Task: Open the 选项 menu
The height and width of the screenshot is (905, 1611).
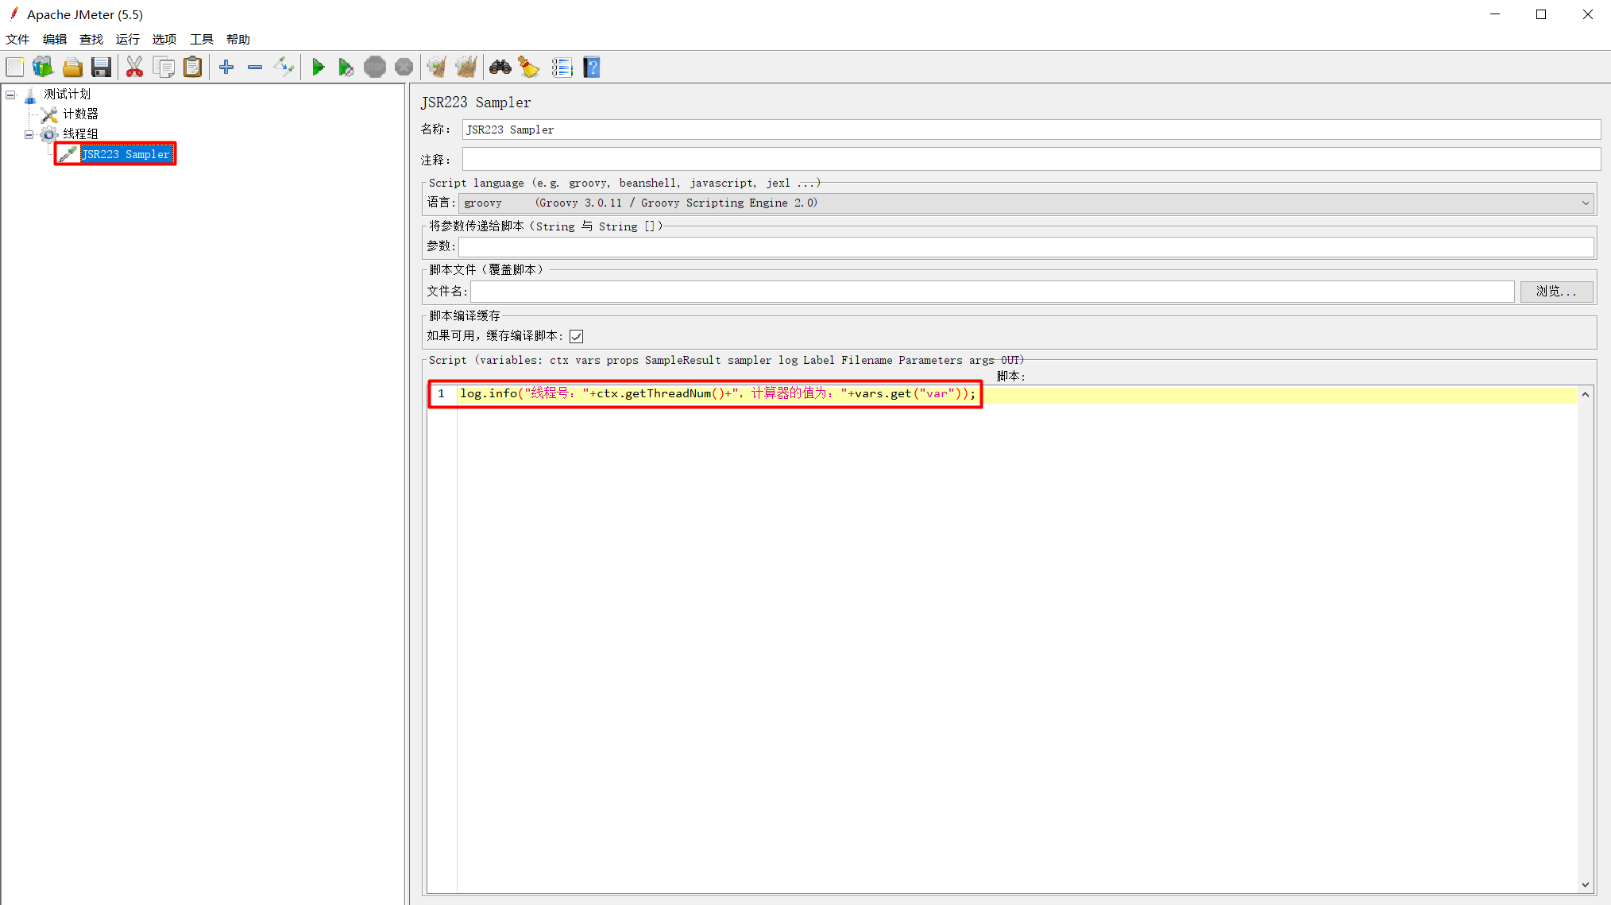Action: 164,39
